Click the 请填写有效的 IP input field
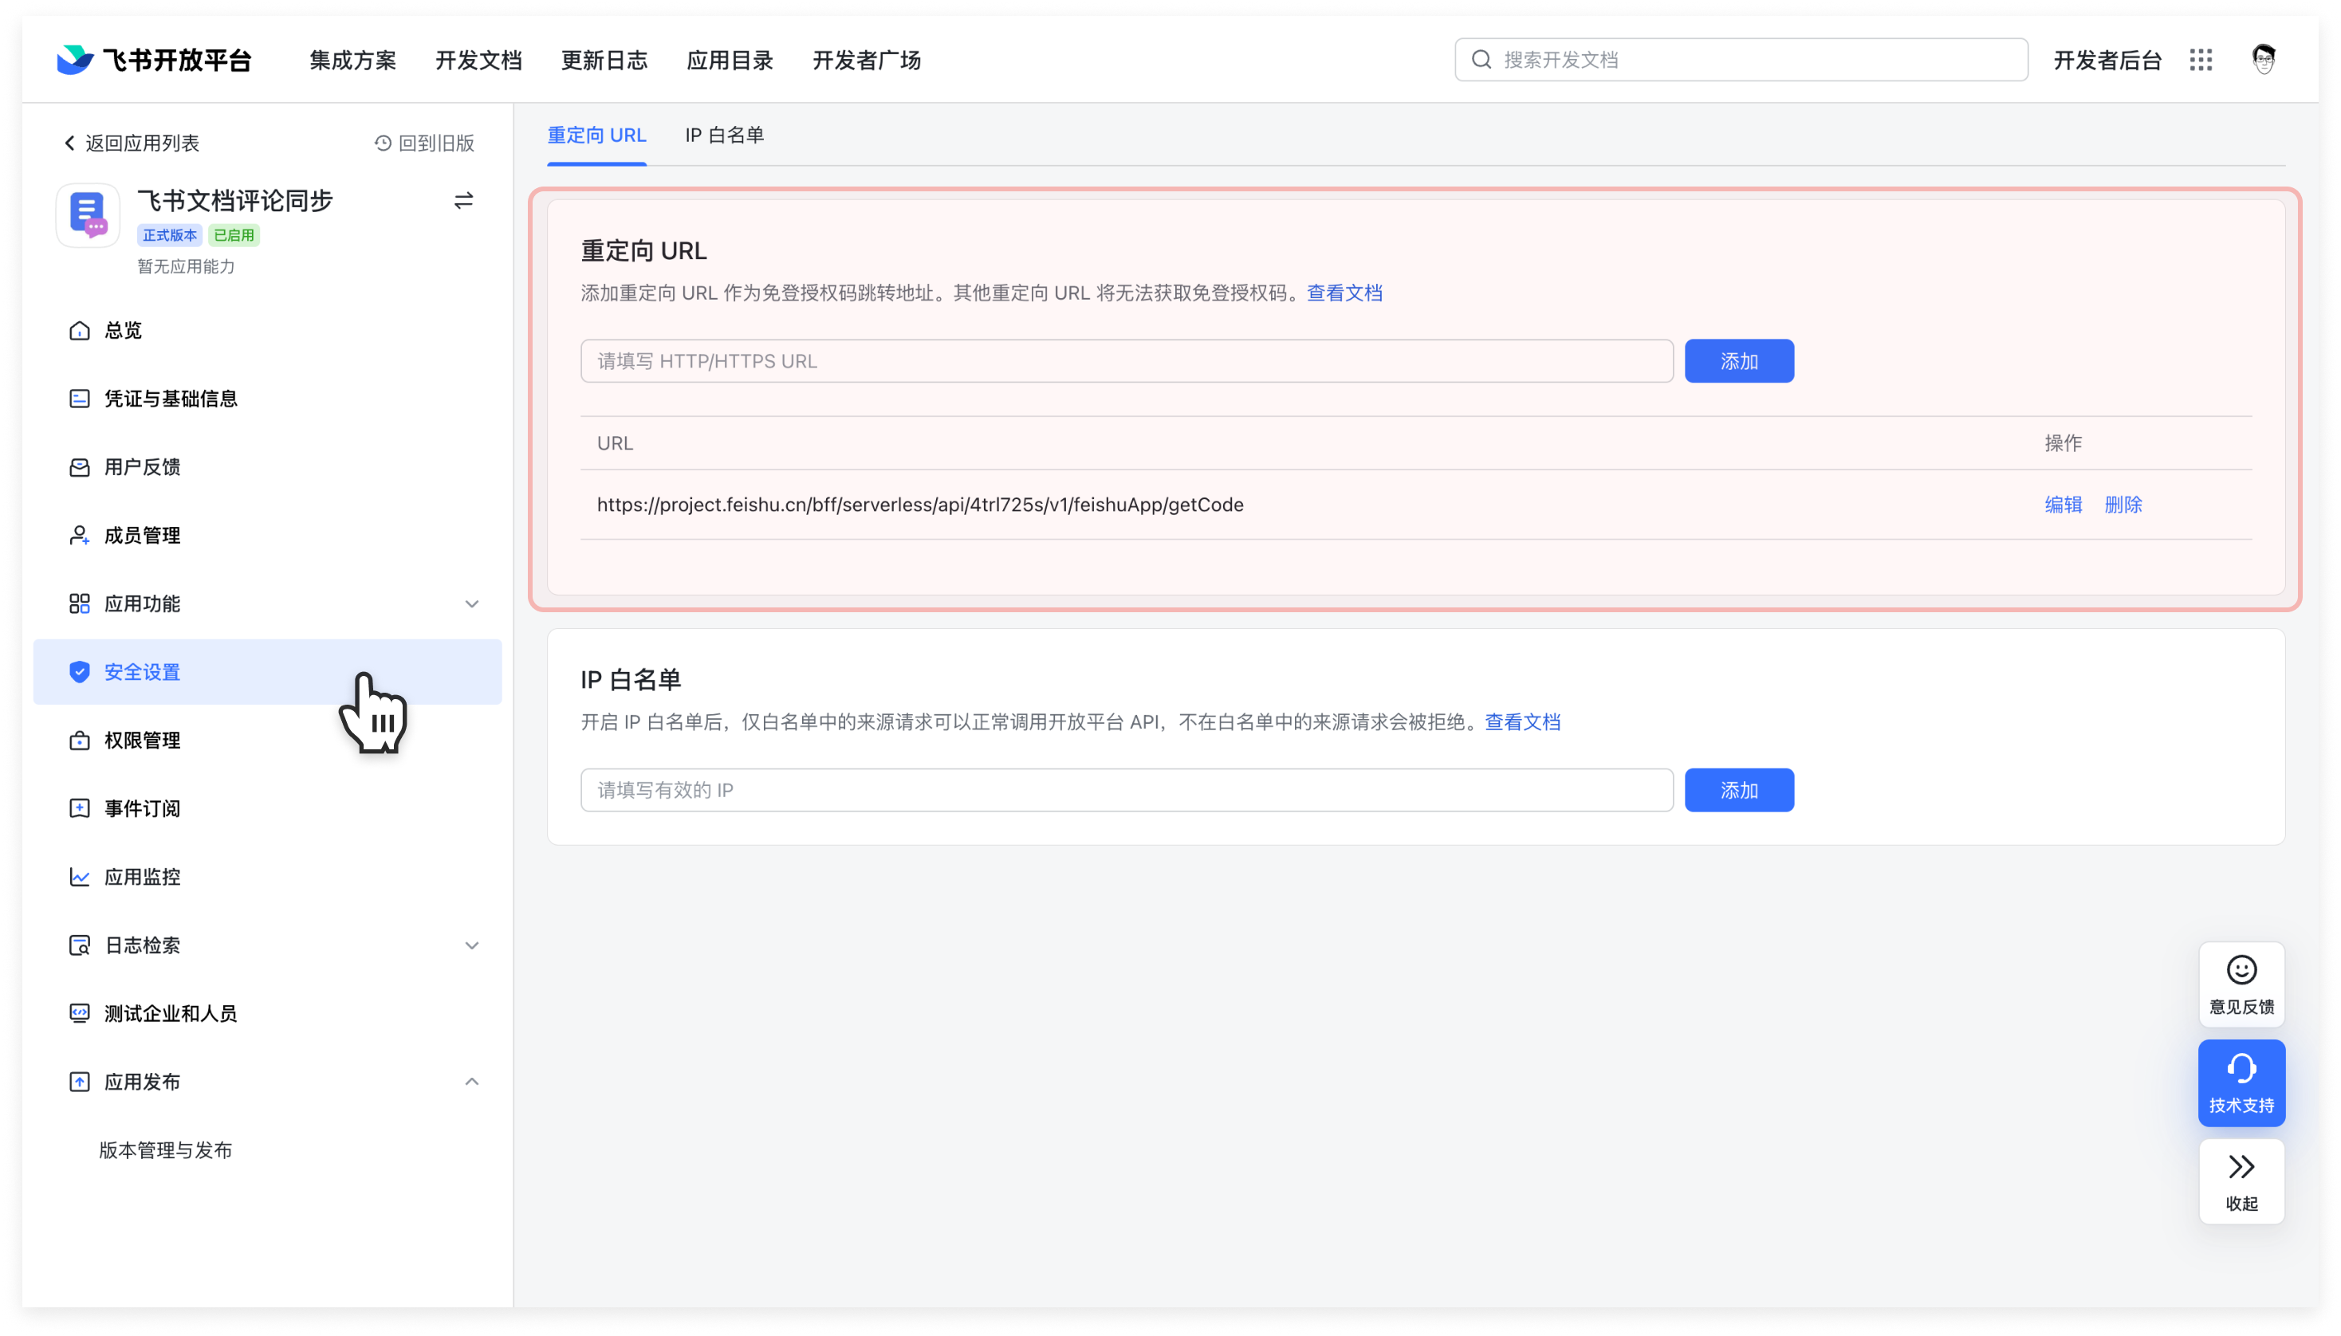This screenshot has height=1336, width=2341. (1127, 790)
